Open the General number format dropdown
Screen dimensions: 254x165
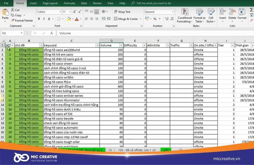pos(173,12)
